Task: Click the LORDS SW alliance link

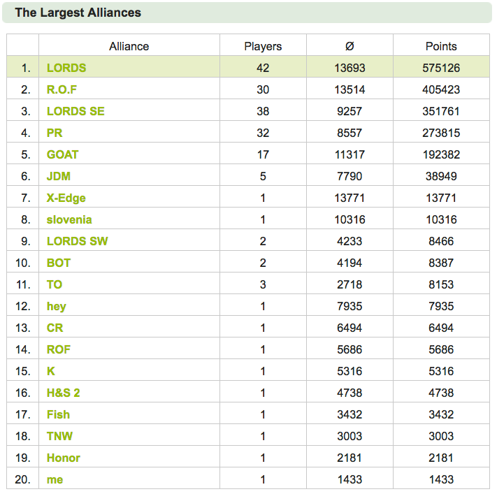Action: pos(77,241)
